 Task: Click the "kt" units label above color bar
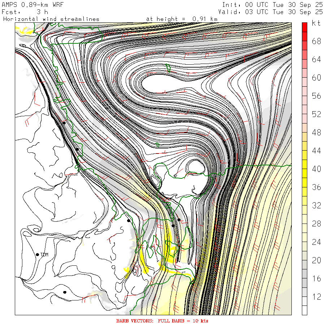pyautogui.click(x=316, y=23)
